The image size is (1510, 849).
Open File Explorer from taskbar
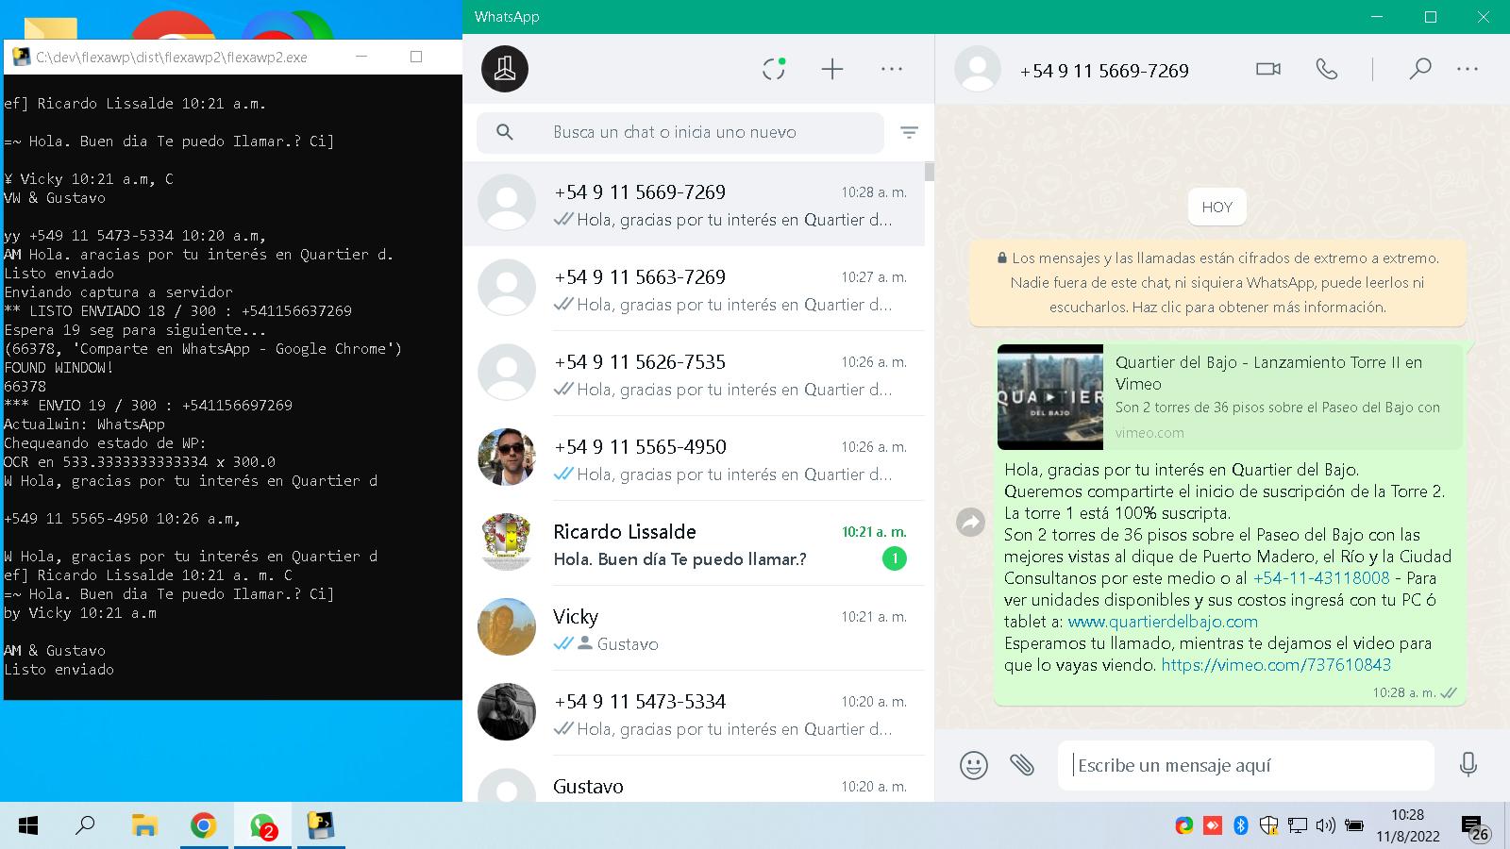[143, 826]
